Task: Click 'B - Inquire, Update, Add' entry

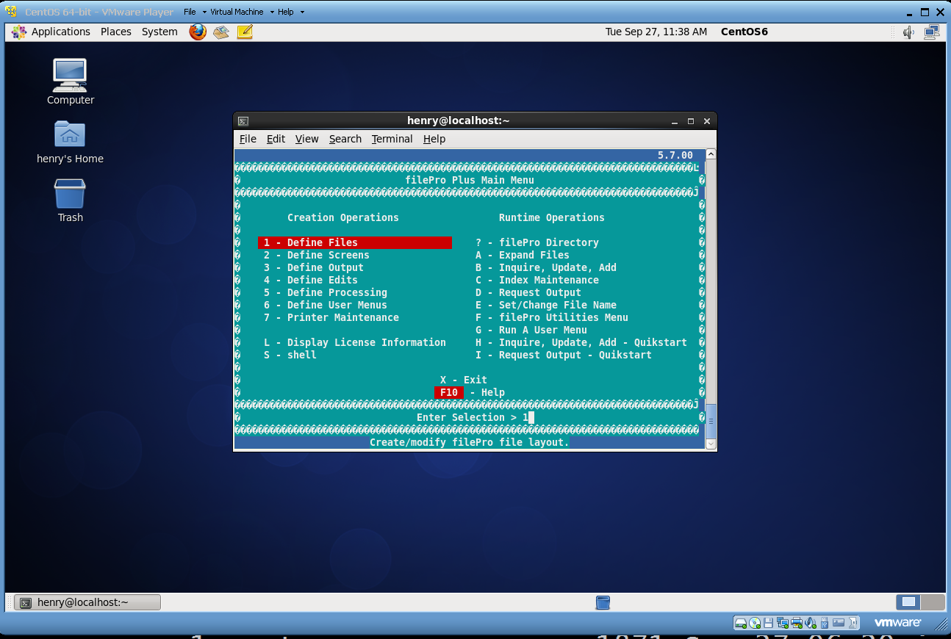Action: tap(546, 267)
